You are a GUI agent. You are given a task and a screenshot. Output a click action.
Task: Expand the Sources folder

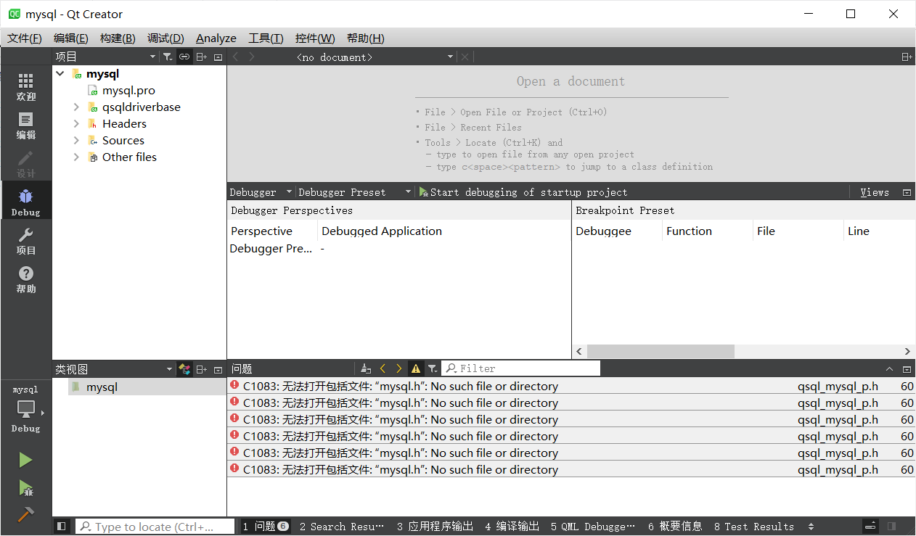pyautogui.click(x=76, y=141)
